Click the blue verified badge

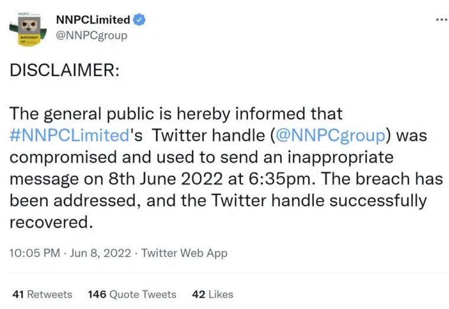point(139,20)
